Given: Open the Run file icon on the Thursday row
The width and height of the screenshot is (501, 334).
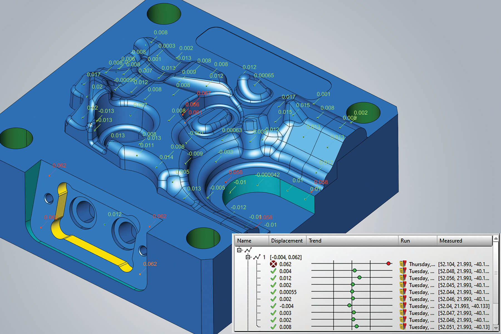Looking at the screenshot, I should coord(403,264).
